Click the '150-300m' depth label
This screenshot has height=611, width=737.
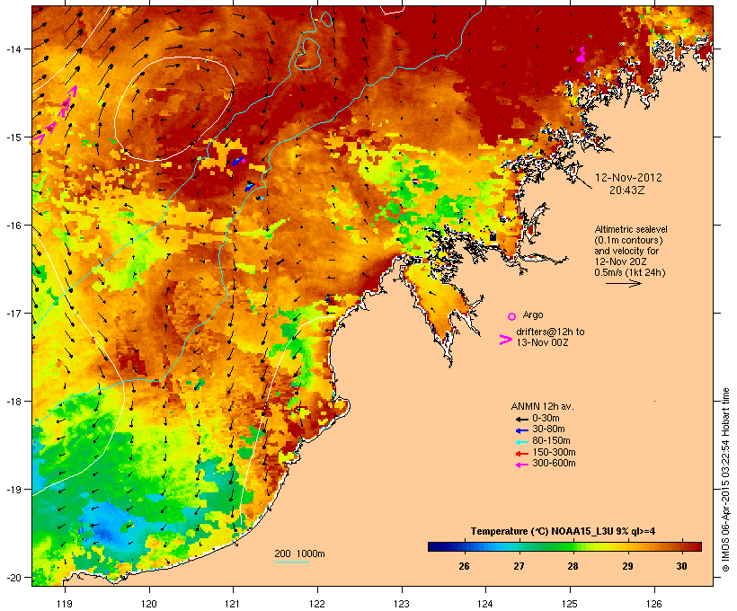[x=554, y=453]
